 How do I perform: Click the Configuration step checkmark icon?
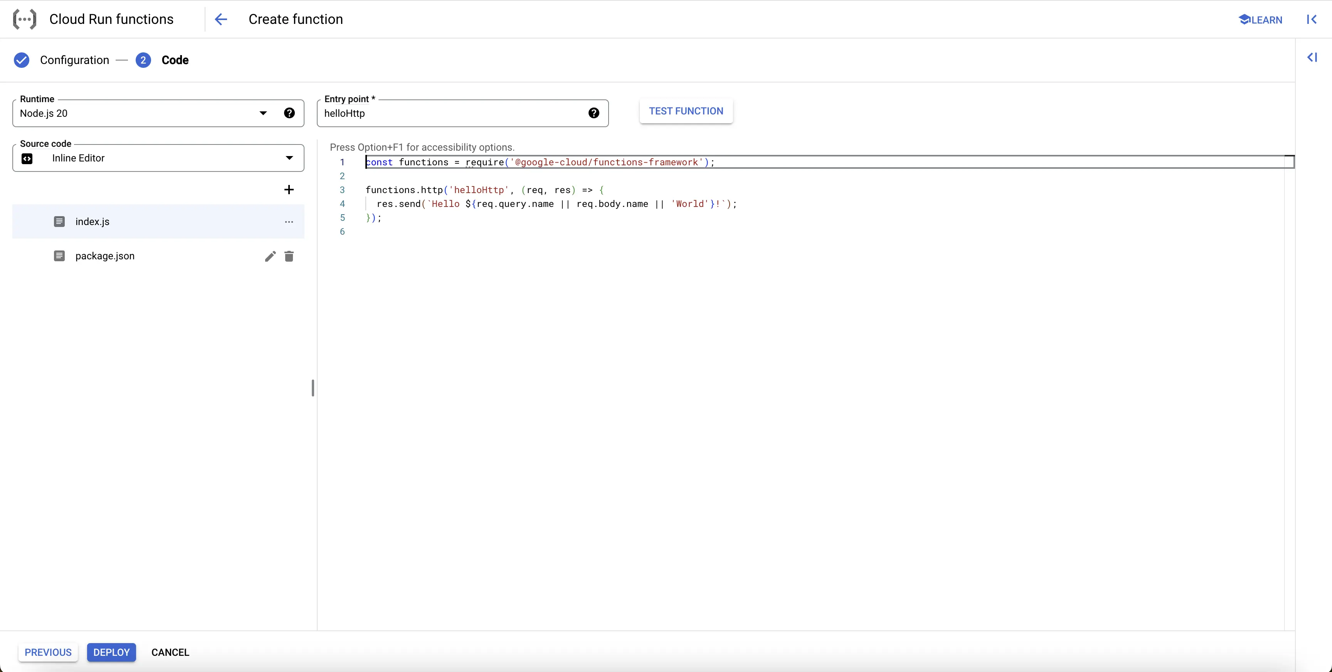(21, 60)
